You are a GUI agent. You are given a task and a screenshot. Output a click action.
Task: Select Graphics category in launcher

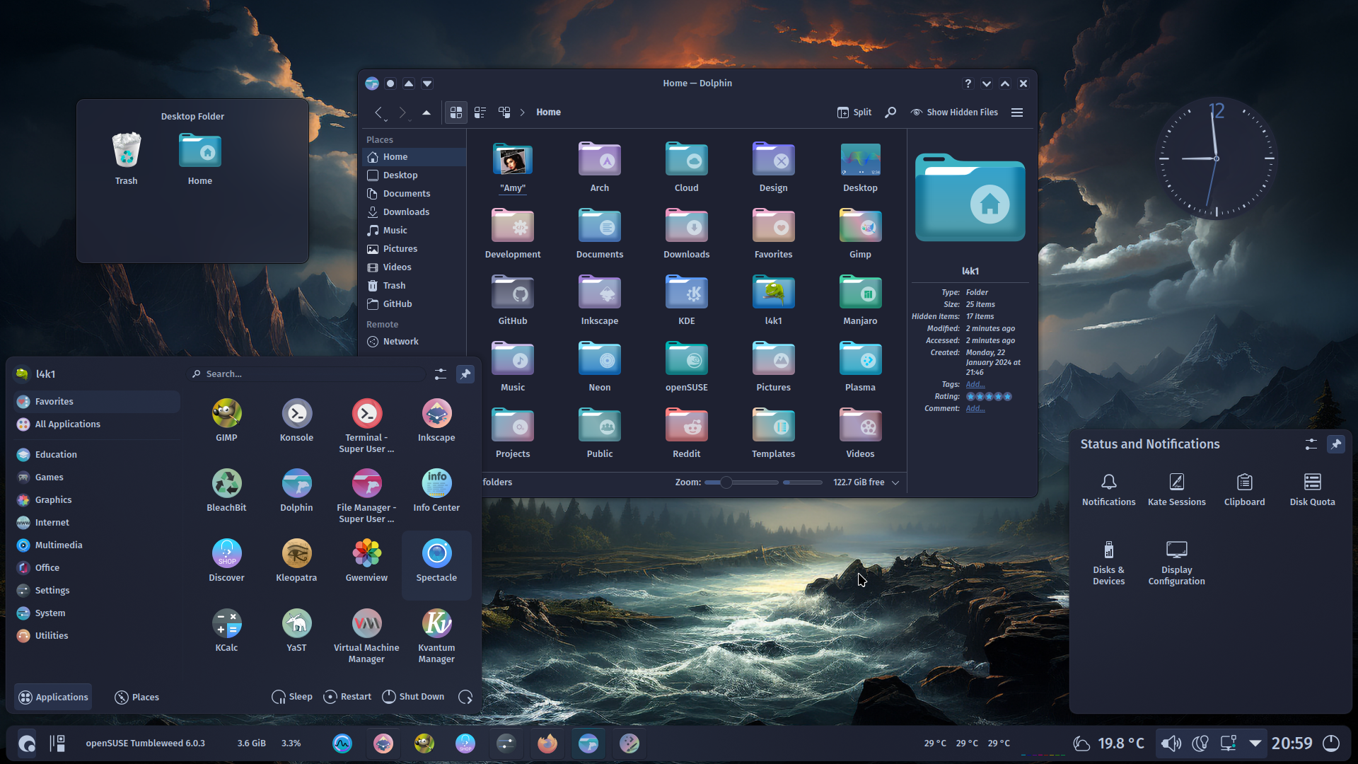tap(97, 500)
